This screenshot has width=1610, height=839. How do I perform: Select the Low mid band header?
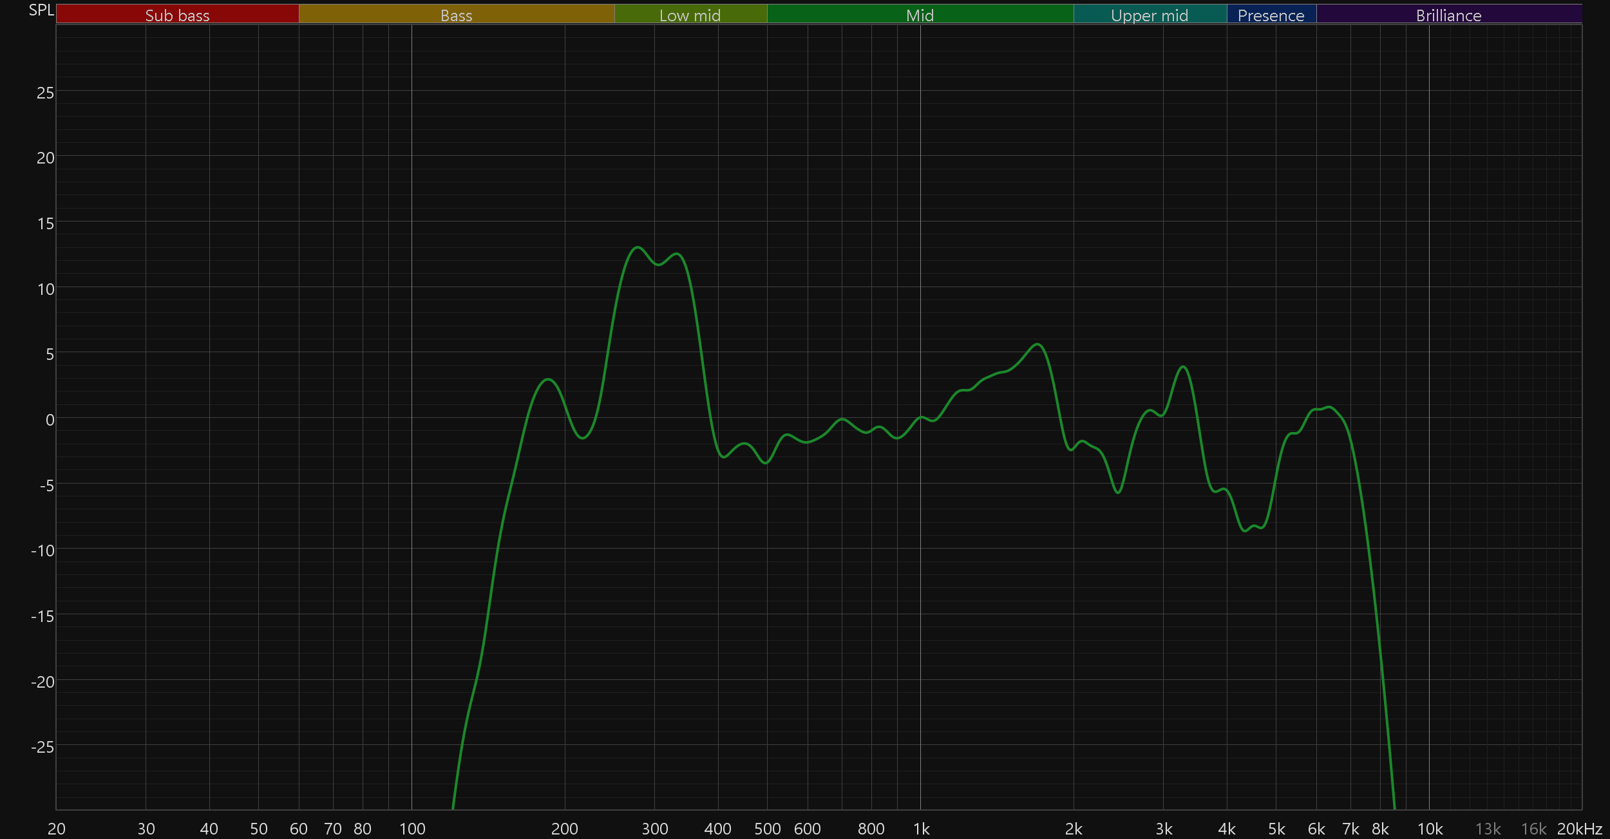[x=690, y=15]
